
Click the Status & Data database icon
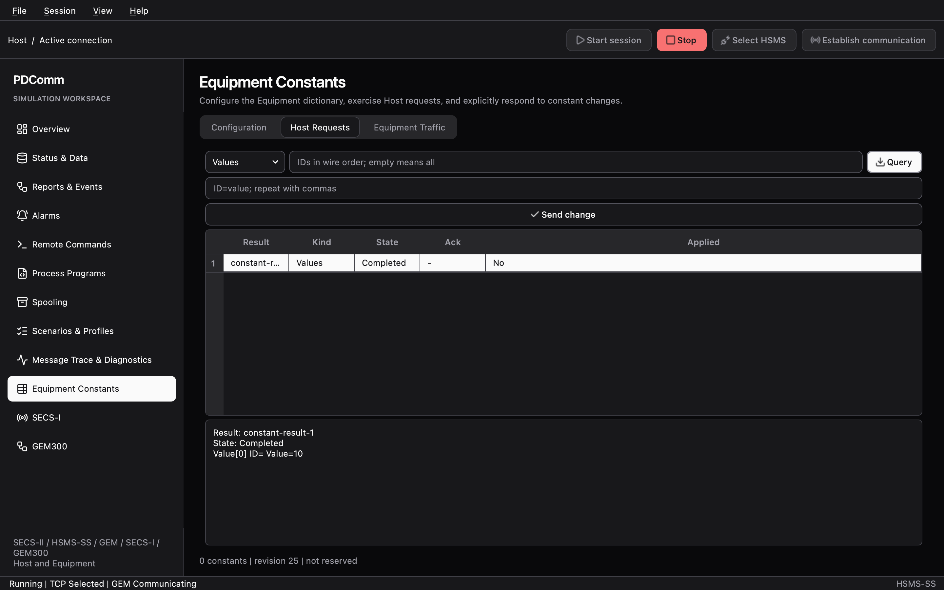[22, 158]
